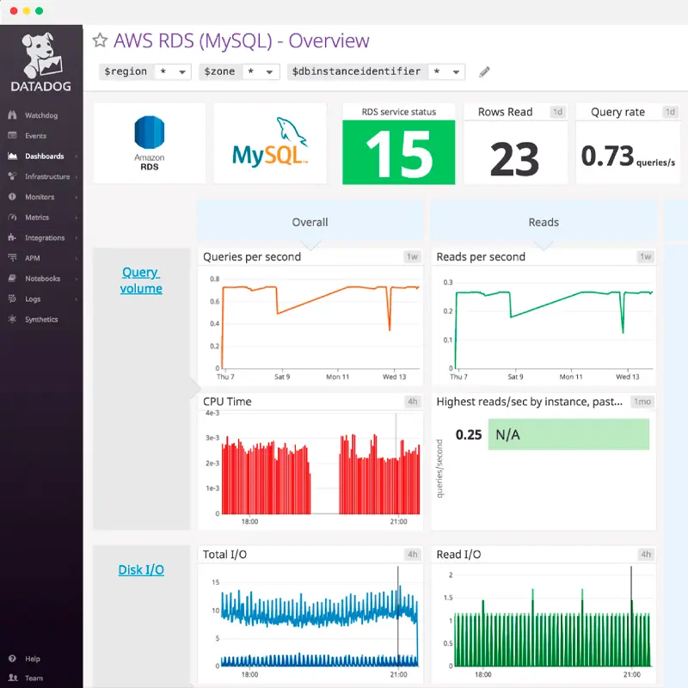Click the Integrations puzzle icon
The image size is (688, 688).
point(12,237)
